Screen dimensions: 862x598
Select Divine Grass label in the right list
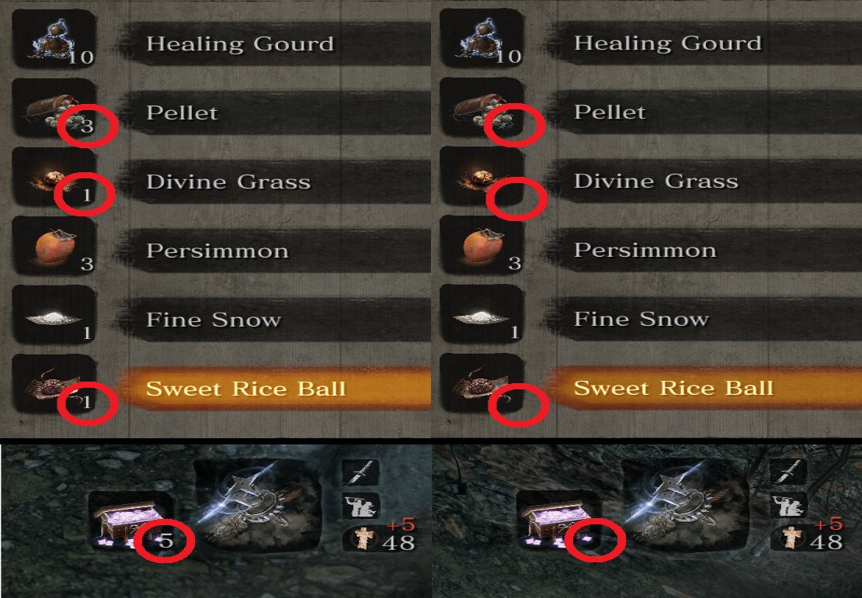pos(656,181)
